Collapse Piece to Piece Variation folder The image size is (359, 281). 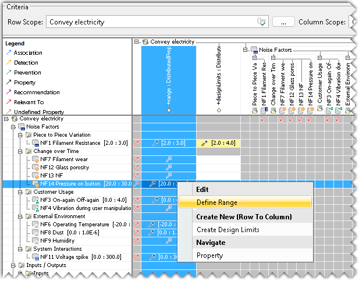coord(20,135)
